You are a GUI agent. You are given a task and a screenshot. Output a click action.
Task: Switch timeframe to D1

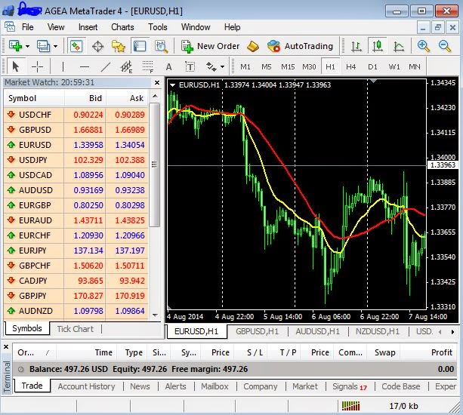pos(372,67)
